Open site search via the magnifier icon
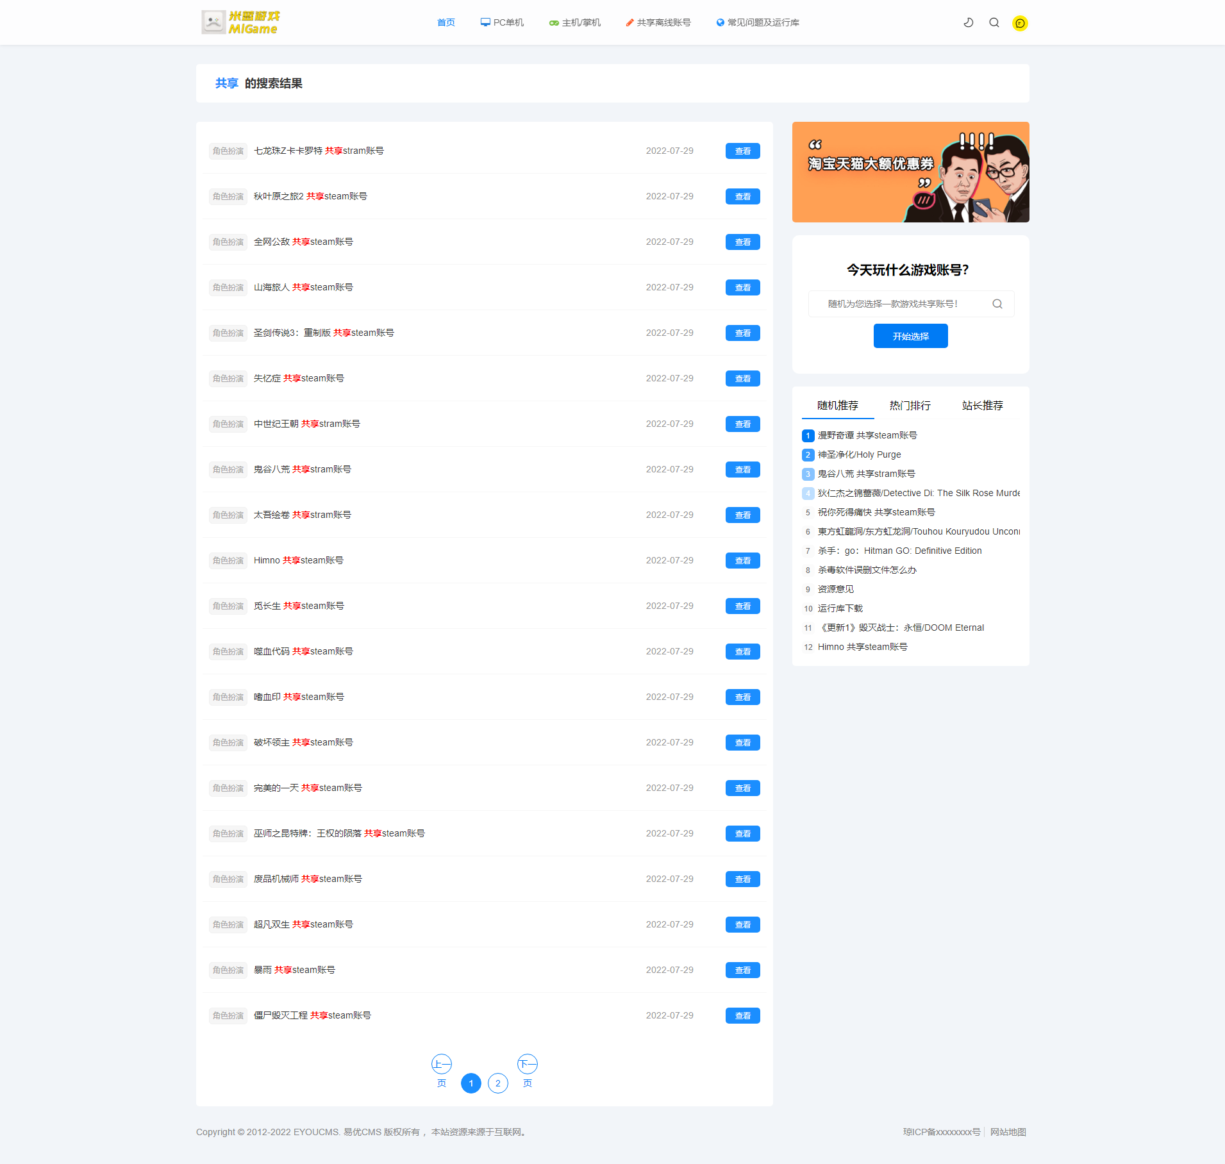Screen dimensions: 1225x1164 point(994,22)
